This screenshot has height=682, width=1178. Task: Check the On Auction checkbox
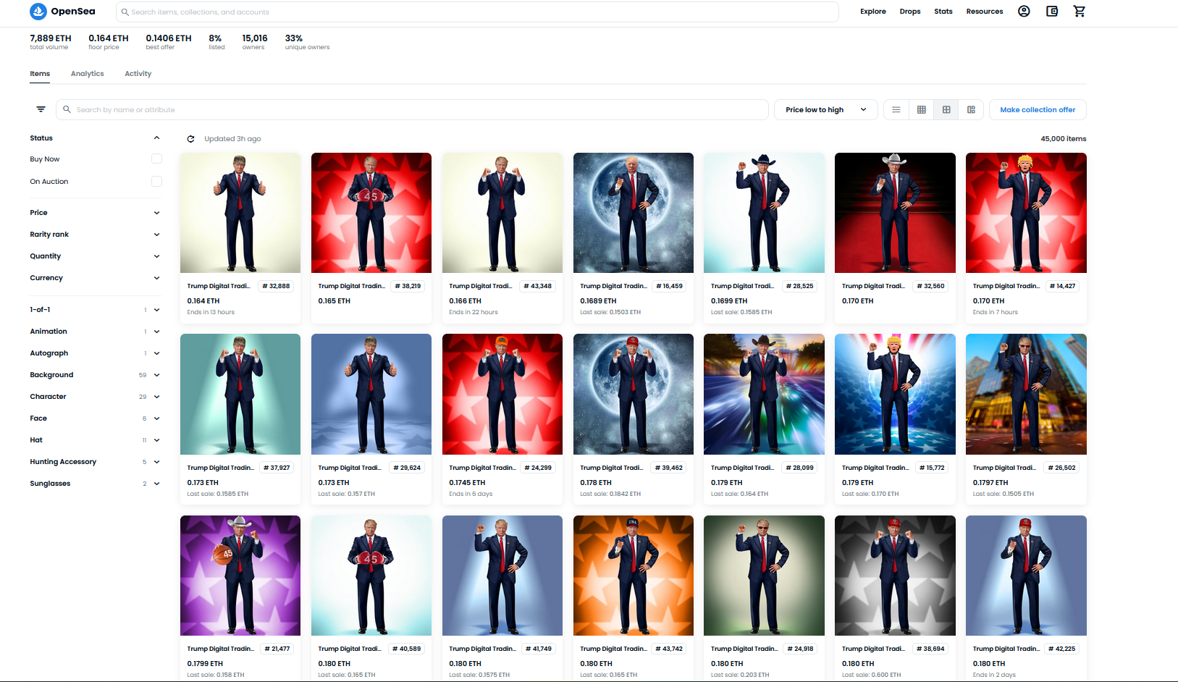pyautogui.click(x=156, y=182)
